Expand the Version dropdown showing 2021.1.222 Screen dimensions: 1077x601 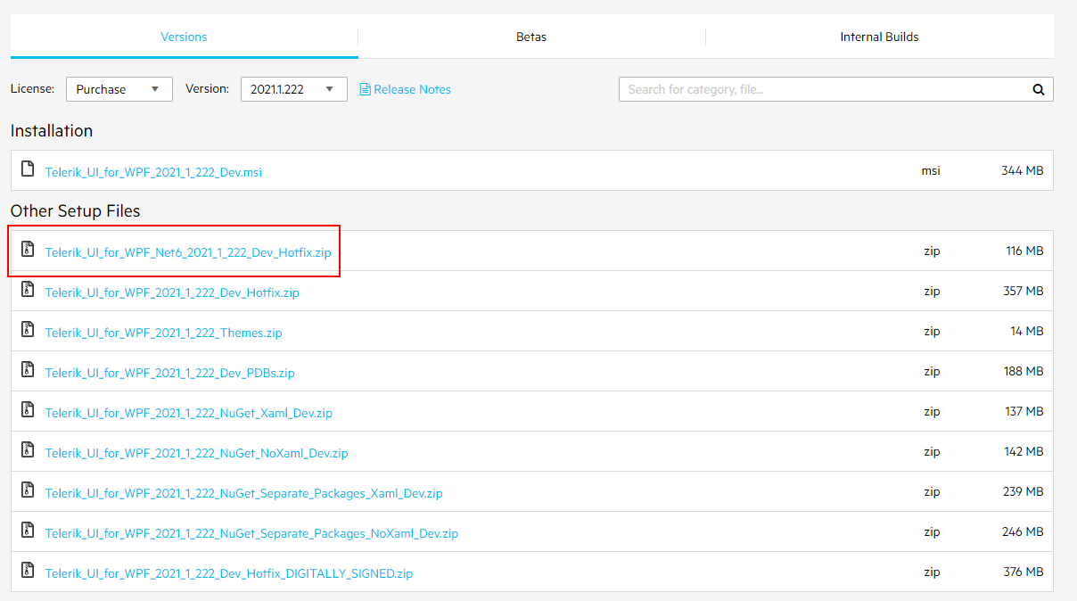click(294, 89)
